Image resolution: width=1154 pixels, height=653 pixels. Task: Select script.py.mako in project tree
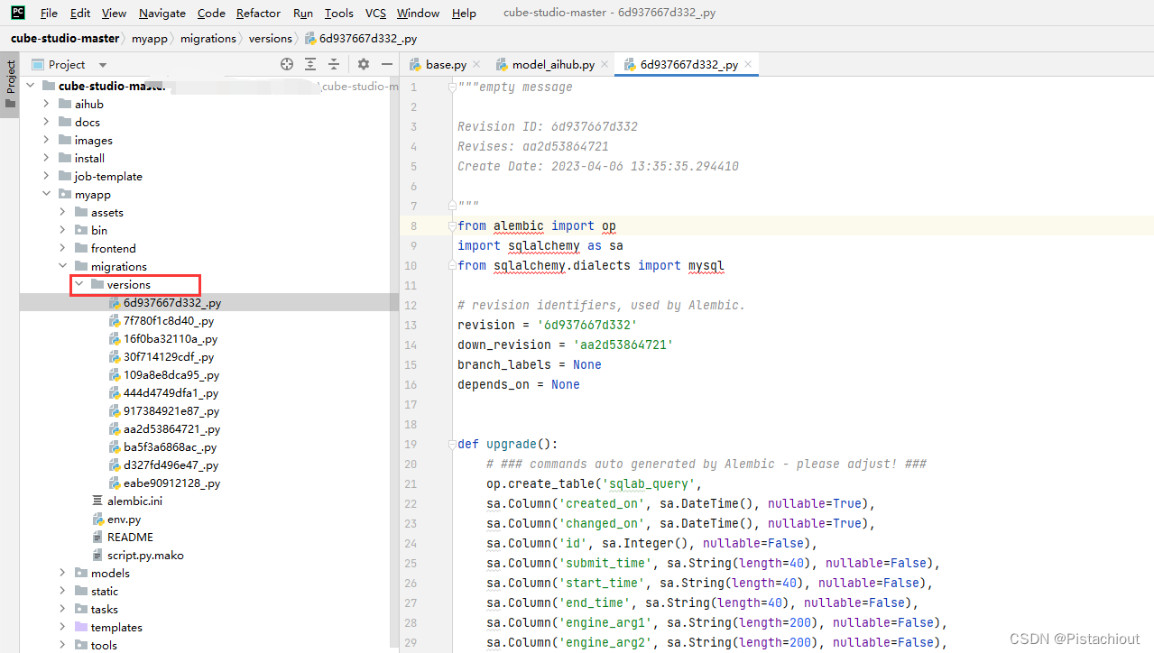pos(145,555)
